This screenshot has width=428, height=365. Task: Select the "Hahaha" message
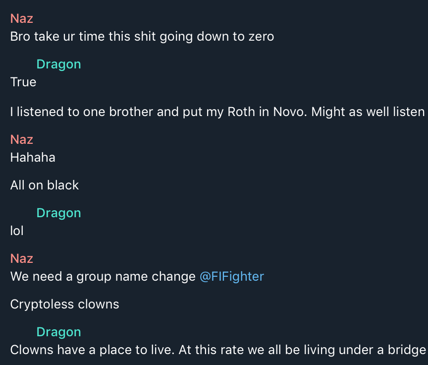tap(33, 157)
